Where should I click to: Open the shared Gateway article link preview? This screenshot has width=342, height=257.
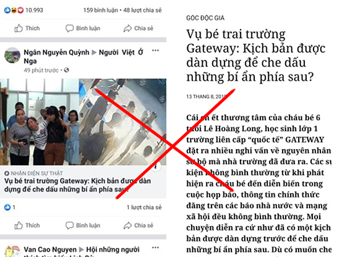coord(83,138)
